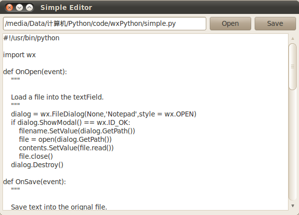Click the 'import wx' line
The height and width of the screenshot is (215, 299).
19,55
